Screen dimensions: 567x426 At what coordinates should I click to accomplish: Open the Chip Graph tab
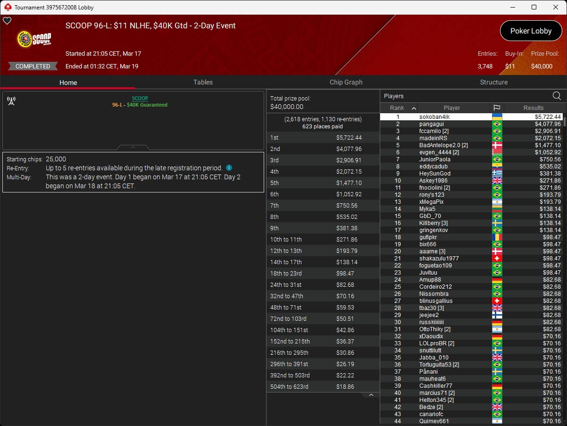[346, 82]
